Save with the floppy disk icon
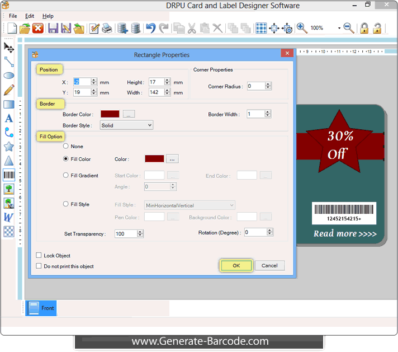The width and height of the screenshot is (398, 352). coord(53,28)
